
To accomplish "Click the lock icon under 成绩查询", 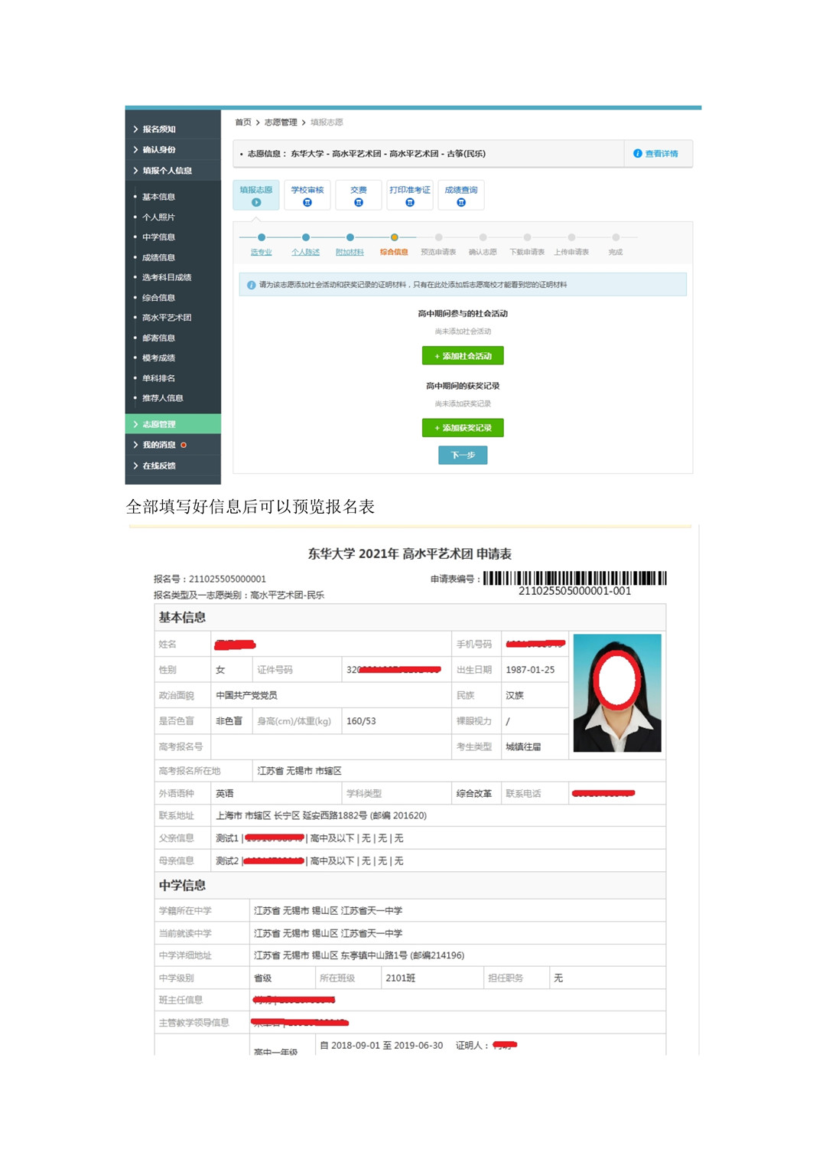I will pyautogui.click(x=461, y=203).
